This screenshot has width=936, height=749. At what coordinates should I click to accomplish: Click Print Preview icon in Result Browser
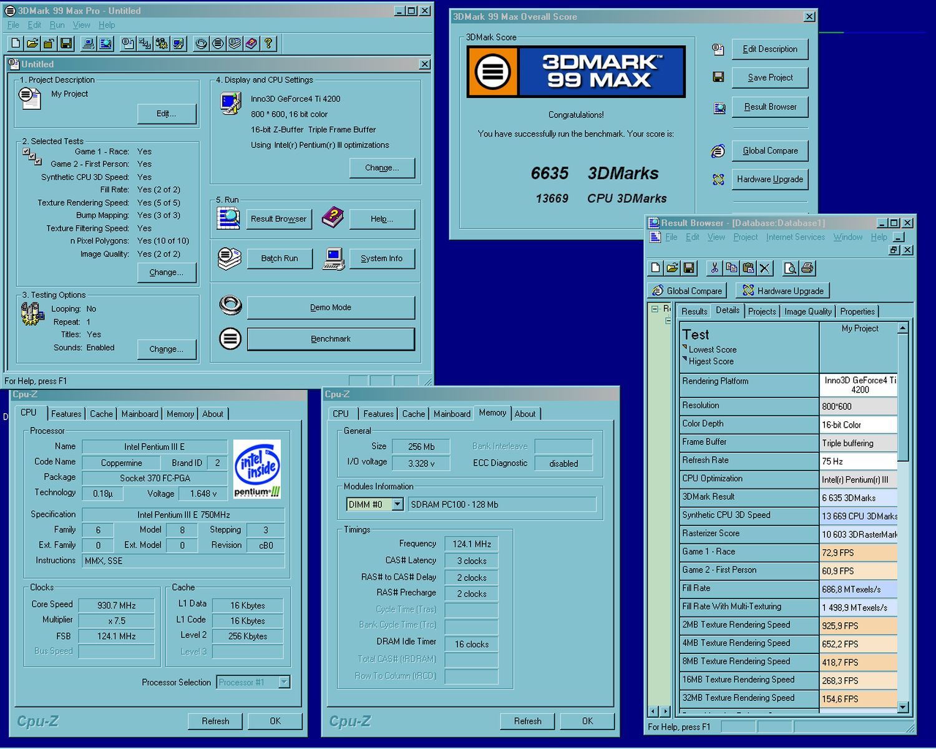(x=790, y=268)
